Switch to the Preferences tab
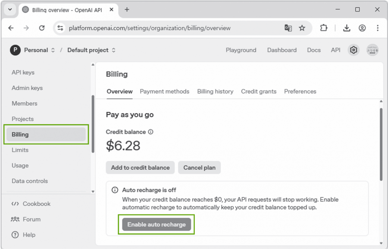The width and height of the screenshot is (388, 249). click(300, 91)
